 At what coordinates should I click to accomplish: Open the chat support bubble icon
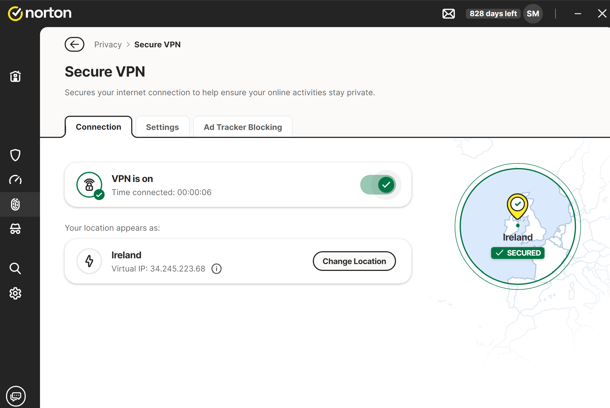(16, 396)
